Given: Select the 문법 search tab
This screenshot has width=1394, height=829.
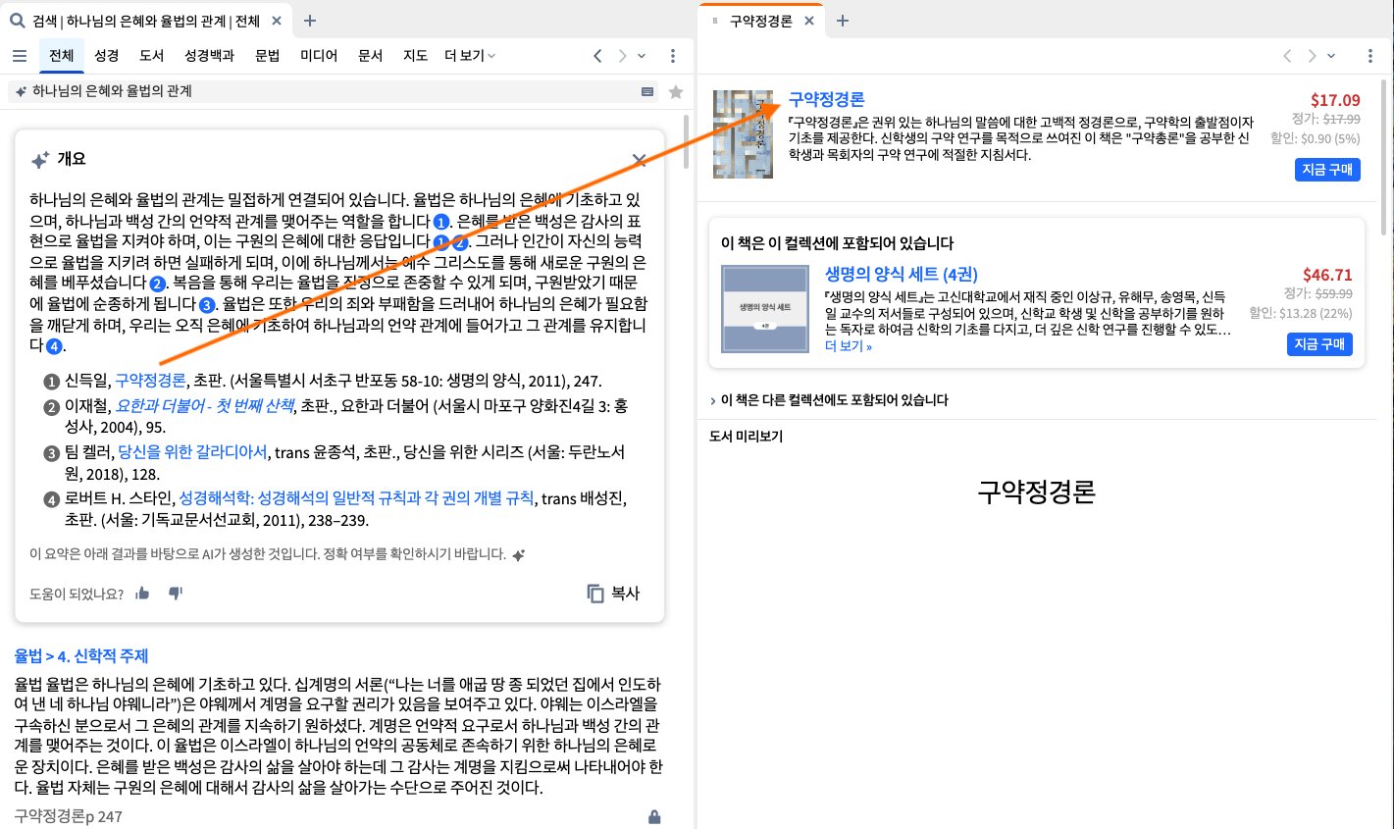Looking at the screenshot, I should [268, 56].
